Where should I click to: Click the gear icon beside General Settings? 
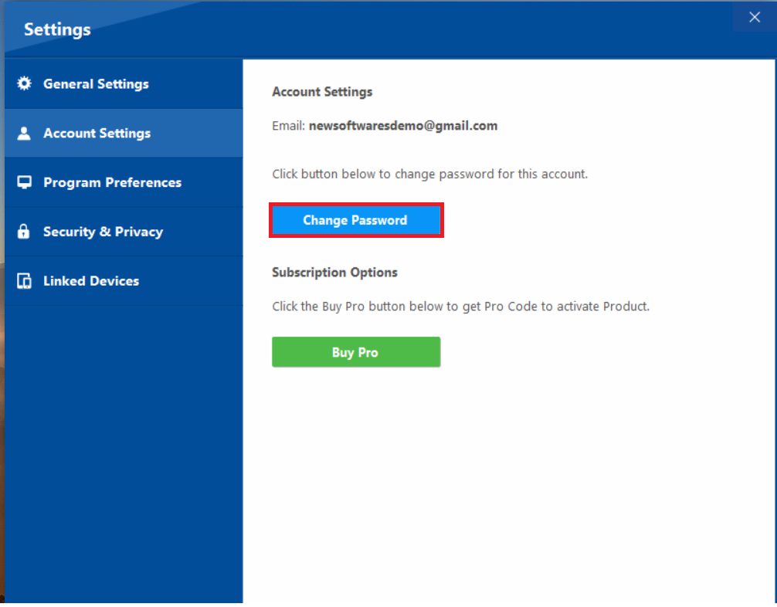click(x=23, y=83)
